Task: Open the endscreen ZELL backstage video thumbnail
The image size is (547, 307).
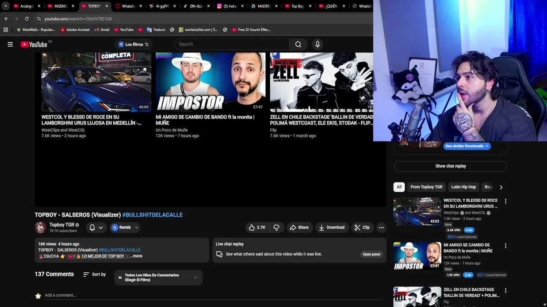Action: (x=321, y=82)
